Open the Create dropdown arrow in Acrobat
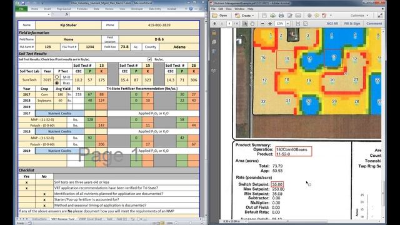 point(253,16)
